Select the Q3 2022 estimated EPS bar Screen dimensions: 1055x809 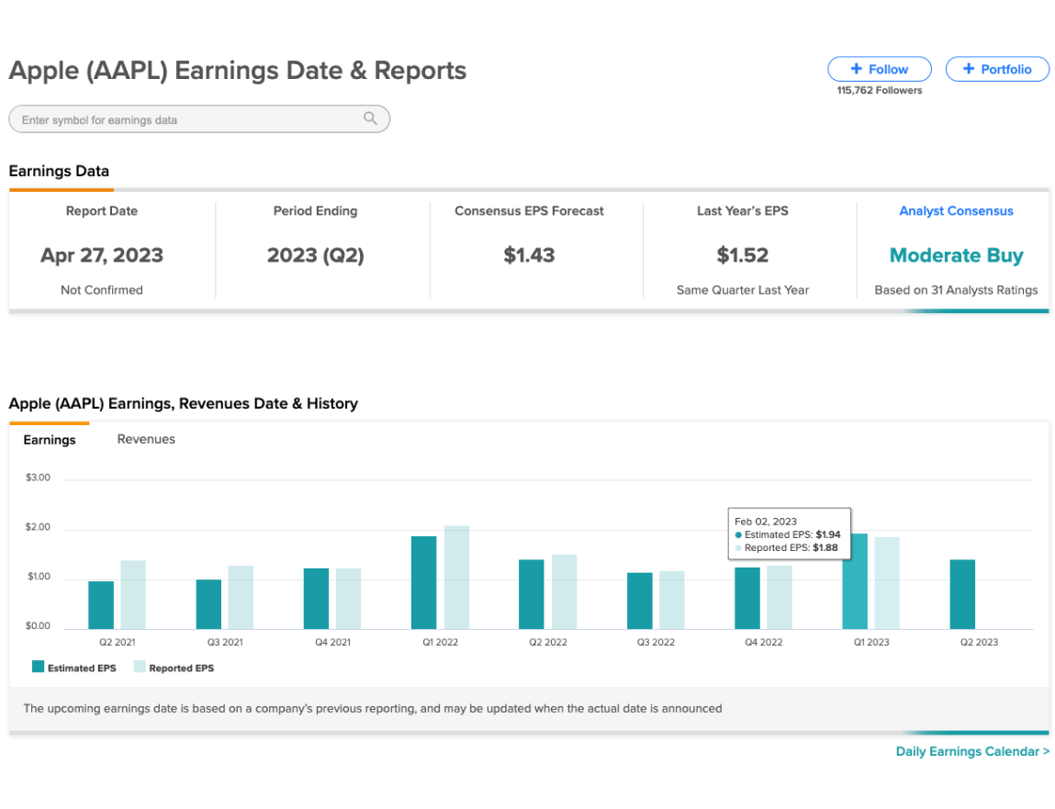[639, 601]
